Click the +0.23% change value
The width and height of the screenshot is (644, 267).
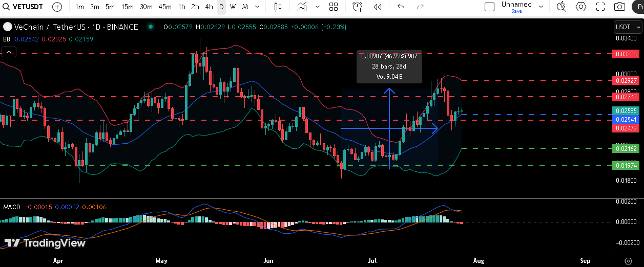click(x=334, y=27)
